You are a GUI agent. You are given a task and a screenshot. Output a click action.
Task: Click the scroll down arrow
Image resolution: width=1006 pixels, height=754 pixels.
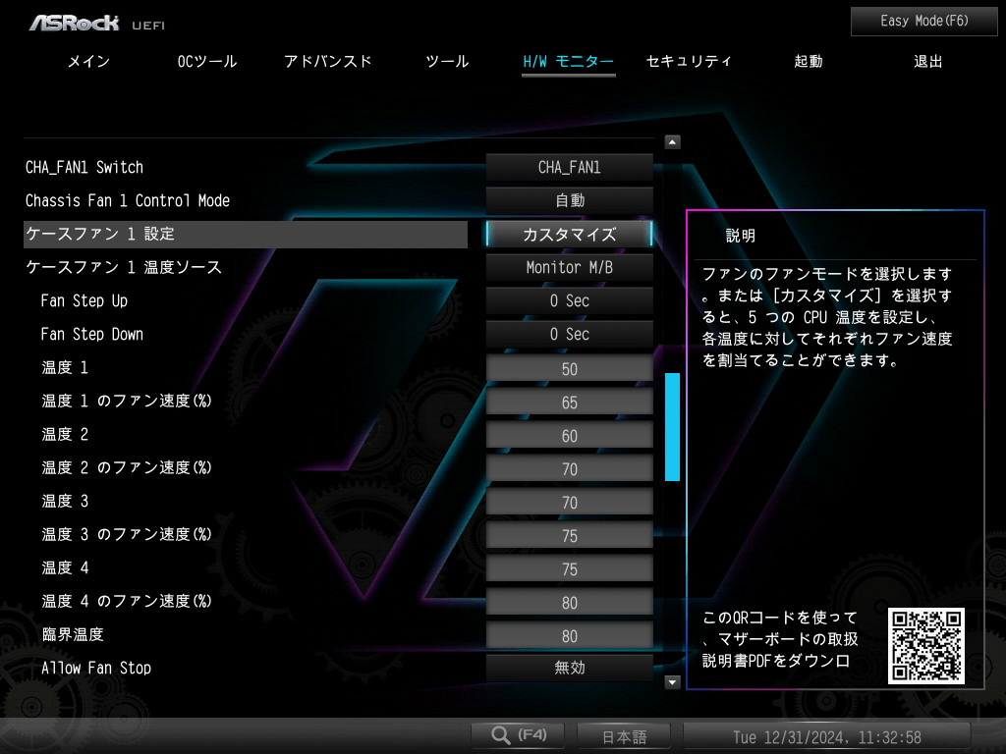click(672, 681)
